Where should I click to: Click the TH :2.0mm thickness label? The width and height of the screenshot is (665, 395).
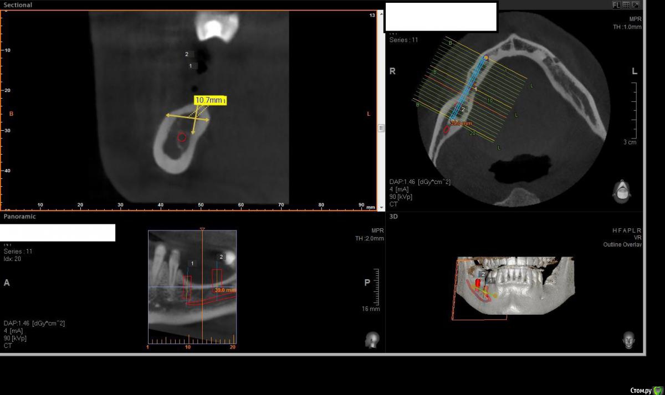coord(369,238)
